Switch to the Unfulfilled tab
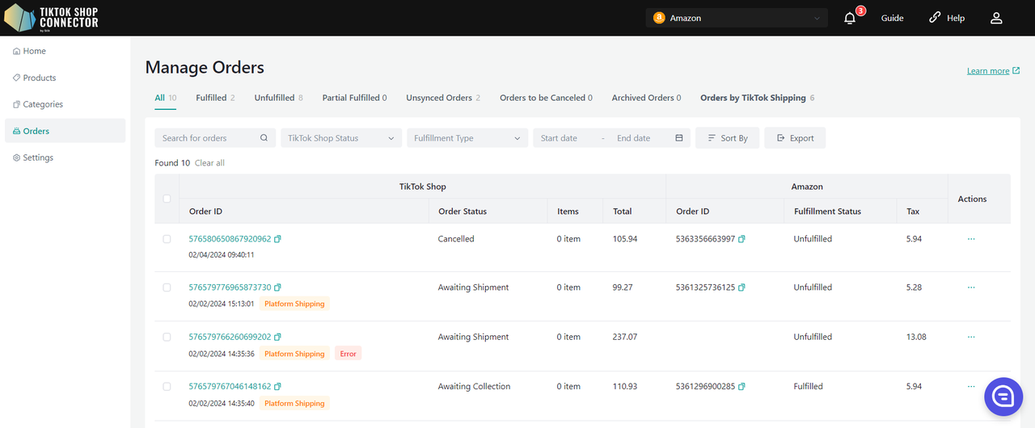The height and width of the screenshot is (428, 1035). click(x=274, y=98)
